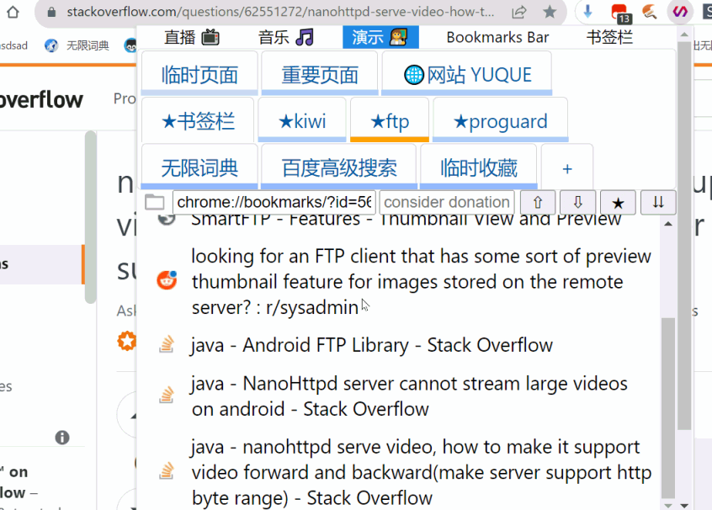The width and height of the screenshot is (712, 510).
Task: Open the 无限词典 folder button
Action: 199,167
